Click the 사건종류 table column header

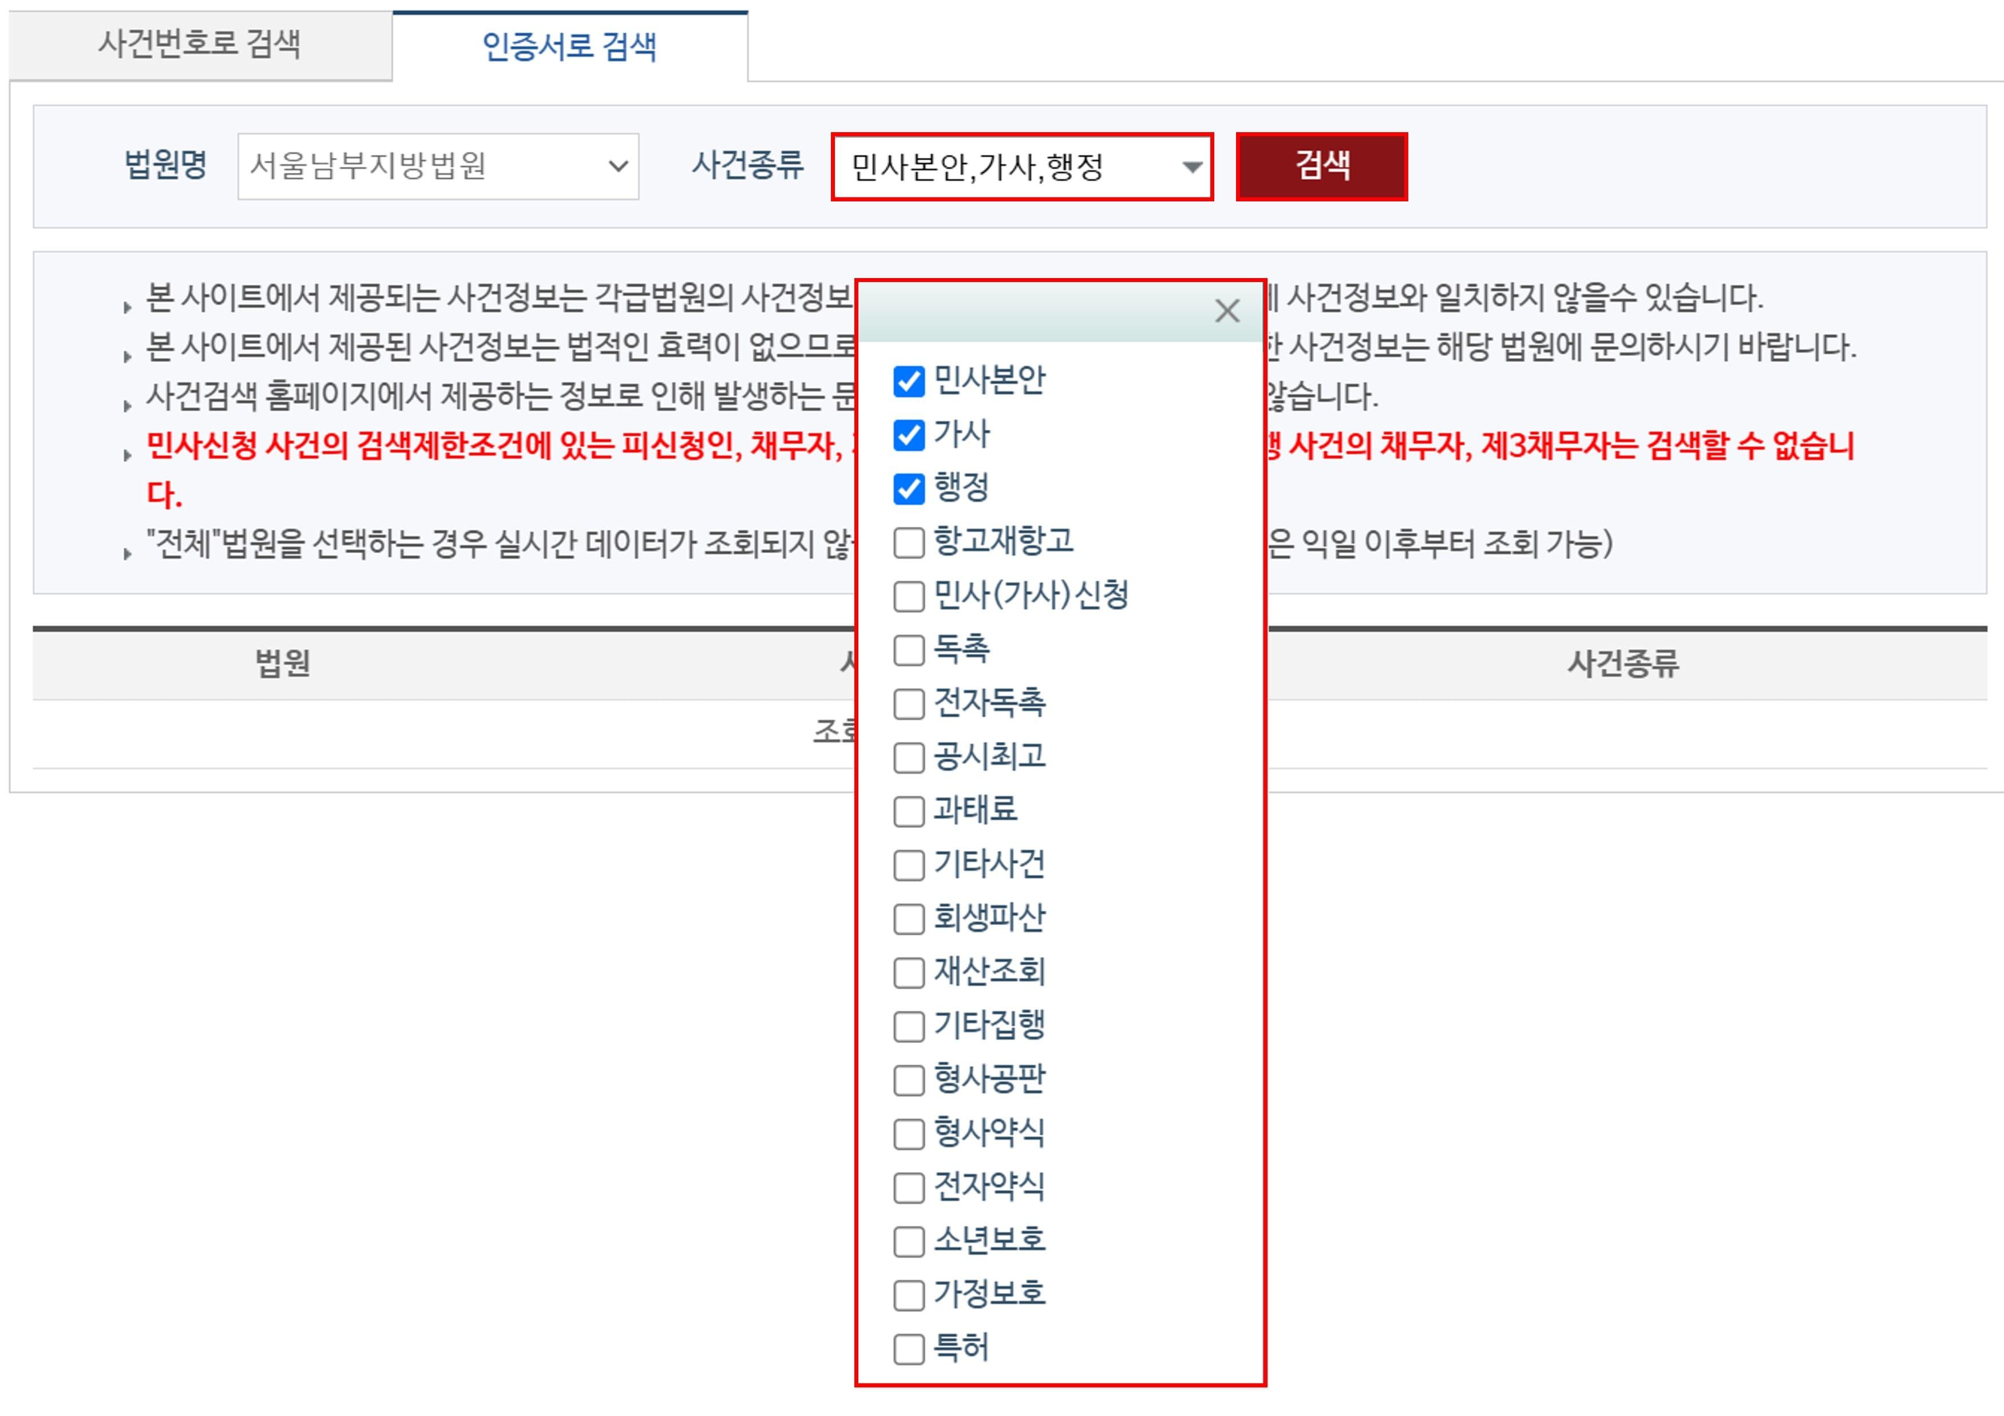pyautogui.click(x=1622, y=664)
